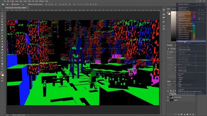207x116 pixels.
Task: Open the three-dot align options in options bar
Action: [74, 4]
